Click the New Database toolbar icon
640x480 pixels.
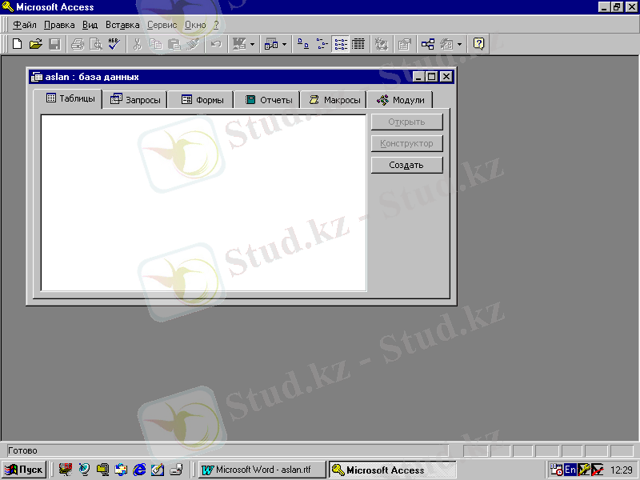point(17,44)
